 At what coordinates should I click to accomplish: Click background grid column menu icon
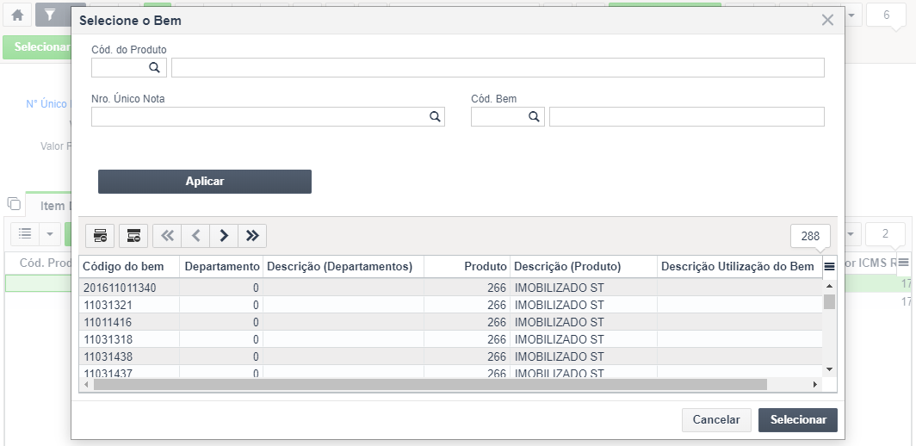click(904, 262)
